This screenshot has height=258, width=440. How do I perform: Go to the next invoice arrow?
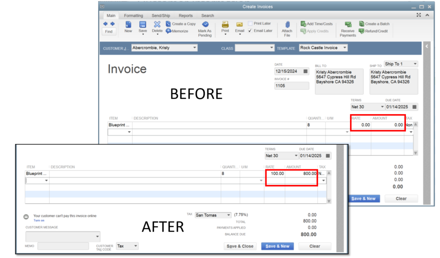[x=112, y=24]
